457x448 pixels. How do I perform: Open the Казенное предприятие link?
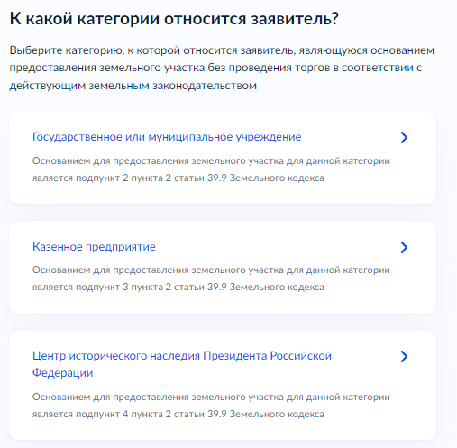tap(94, 247)
